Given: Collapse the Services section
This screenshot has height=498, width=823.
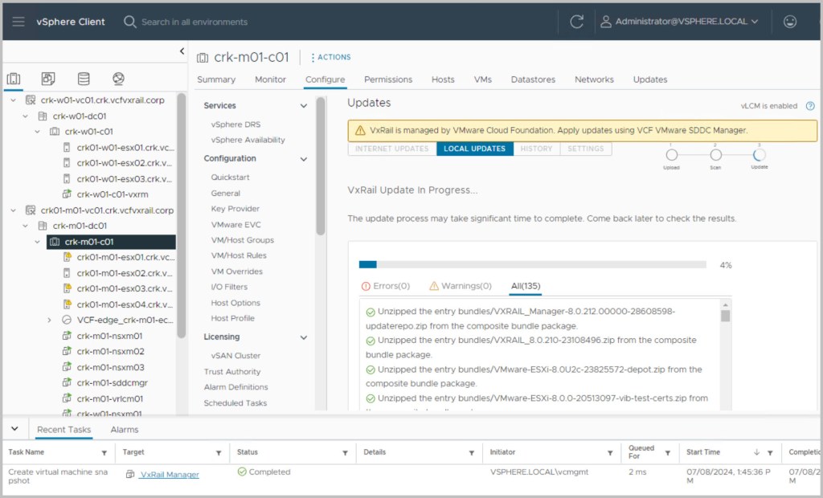Looking at the screenshot, I should pos(304,106).
